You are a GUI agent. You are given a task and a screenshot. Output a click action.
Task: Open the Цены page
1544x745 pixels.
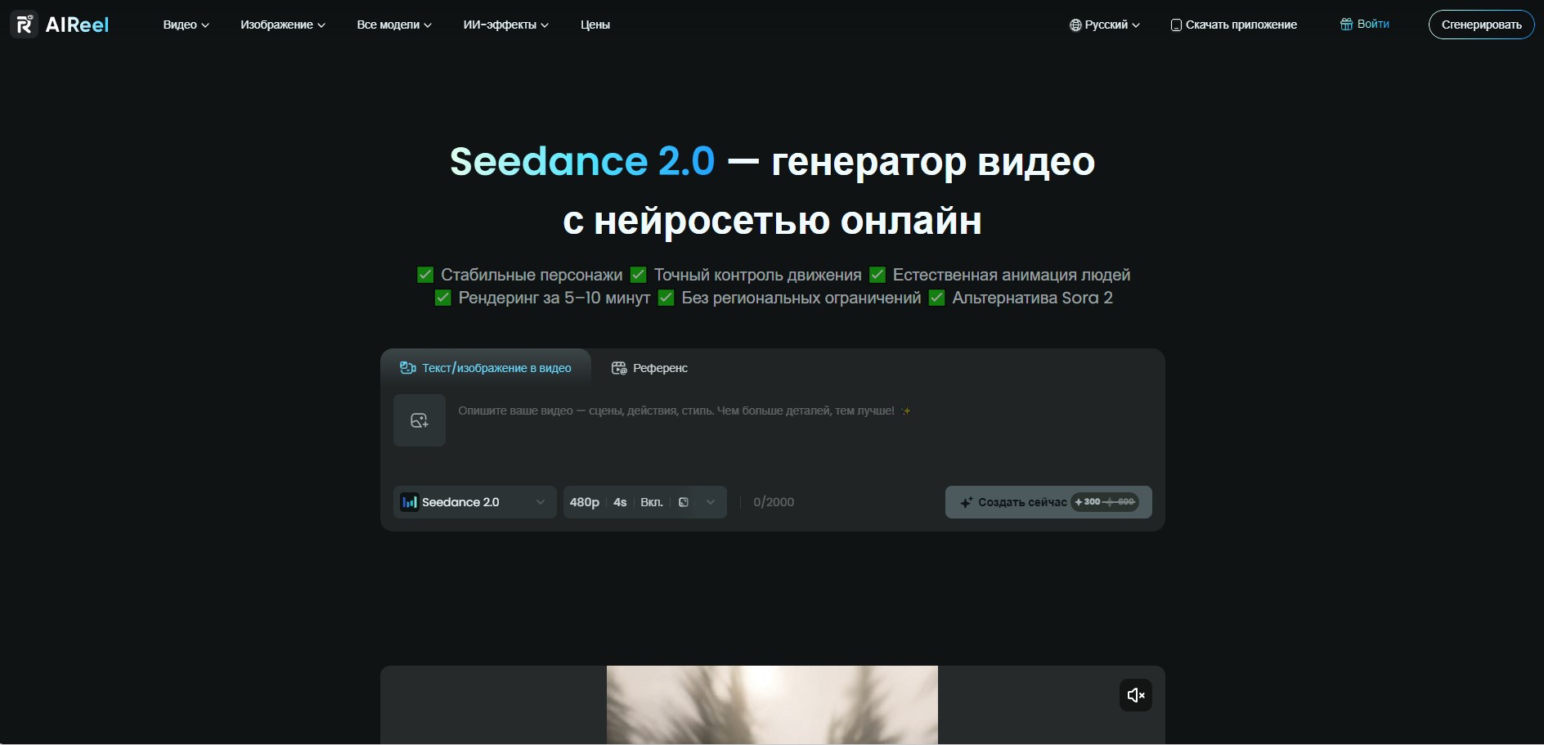pyautogui.click(x=595, y=25)
